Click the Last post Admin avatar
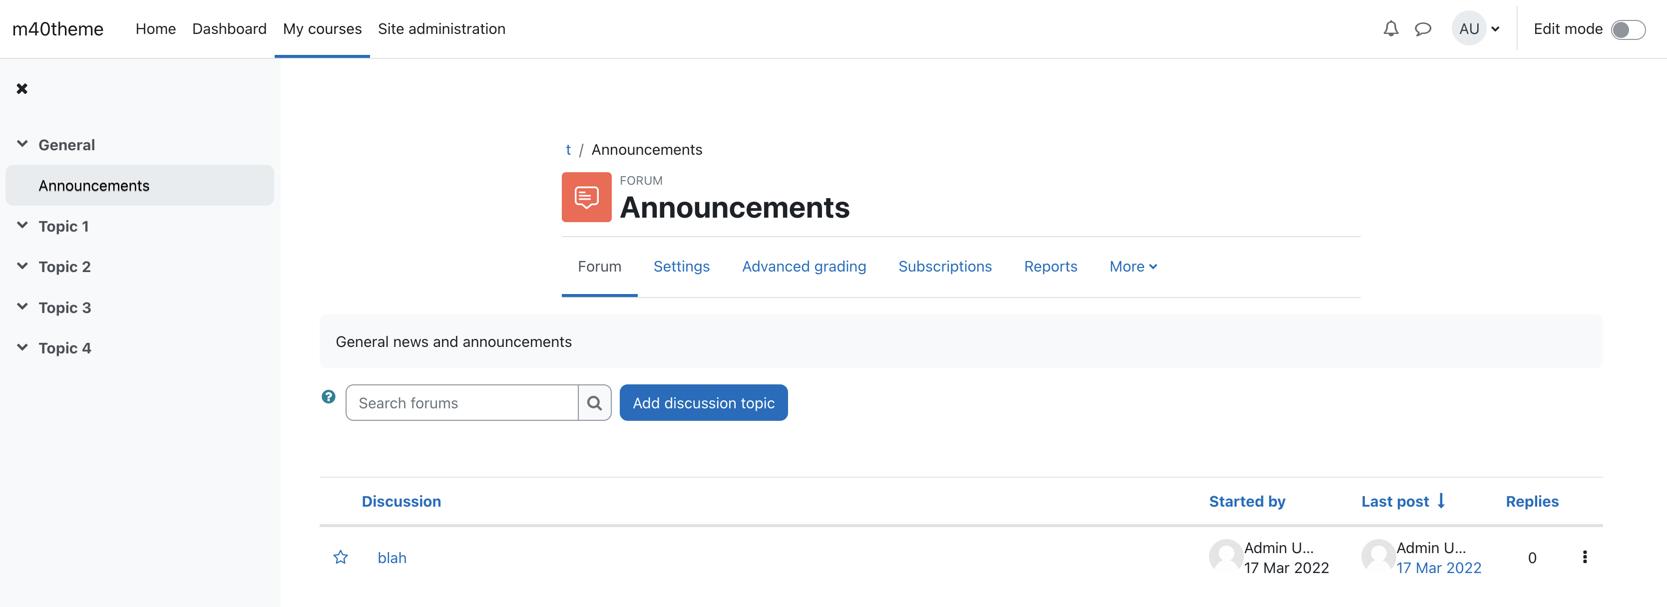 point(1378,556)
